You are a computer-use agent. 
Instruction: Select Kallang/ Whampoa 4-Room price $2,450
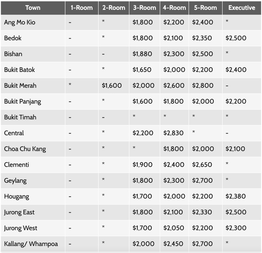[173, 244]
